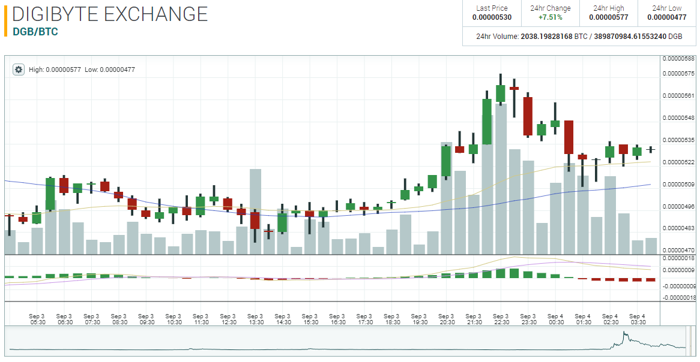The image size is (700, 362).
Task: Click the DGB/BTC pair label
Action: coord(35,32)
